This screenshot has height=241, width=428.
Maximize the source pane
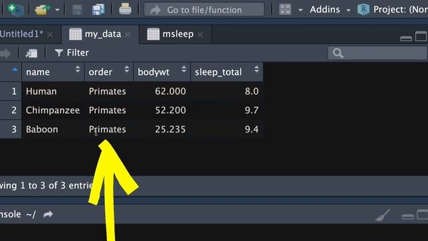click(421, 36)
